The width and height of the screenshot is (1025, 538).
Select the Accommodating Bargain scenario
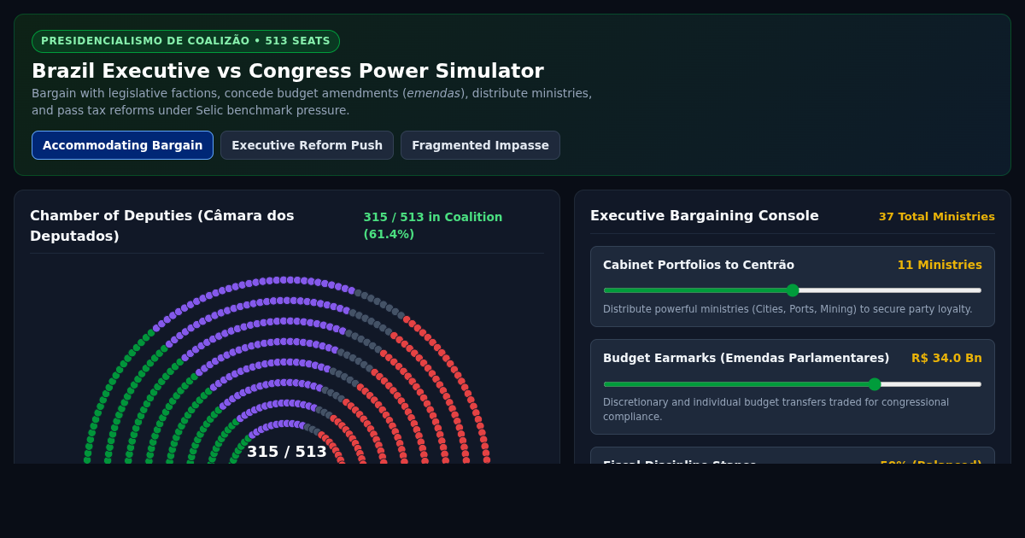(x=122, y=145)
